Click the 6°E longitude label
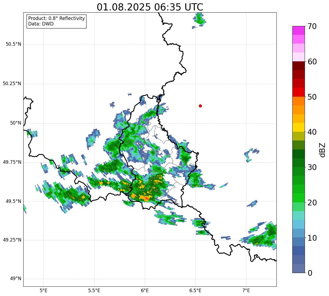The height and width of the screenshot is (296, 329). click(x=145, y=291)
